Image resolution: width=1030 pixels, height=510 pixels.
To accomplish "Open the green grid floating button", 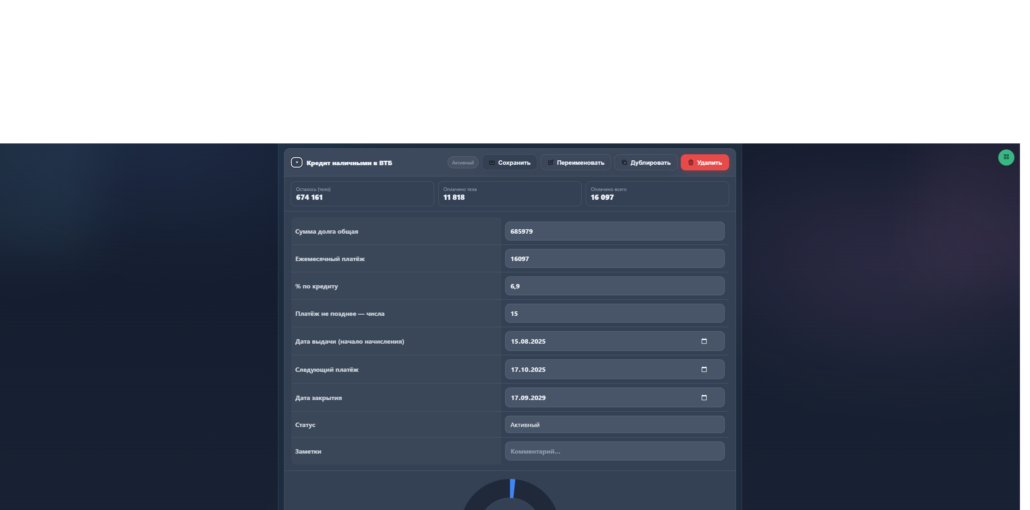I will tap(1006, 157).
